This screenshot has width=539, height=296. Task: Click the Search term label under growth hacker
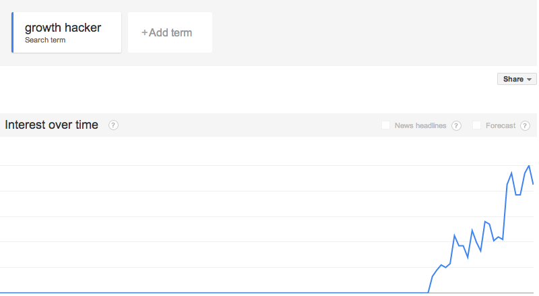tap(45, 40)
